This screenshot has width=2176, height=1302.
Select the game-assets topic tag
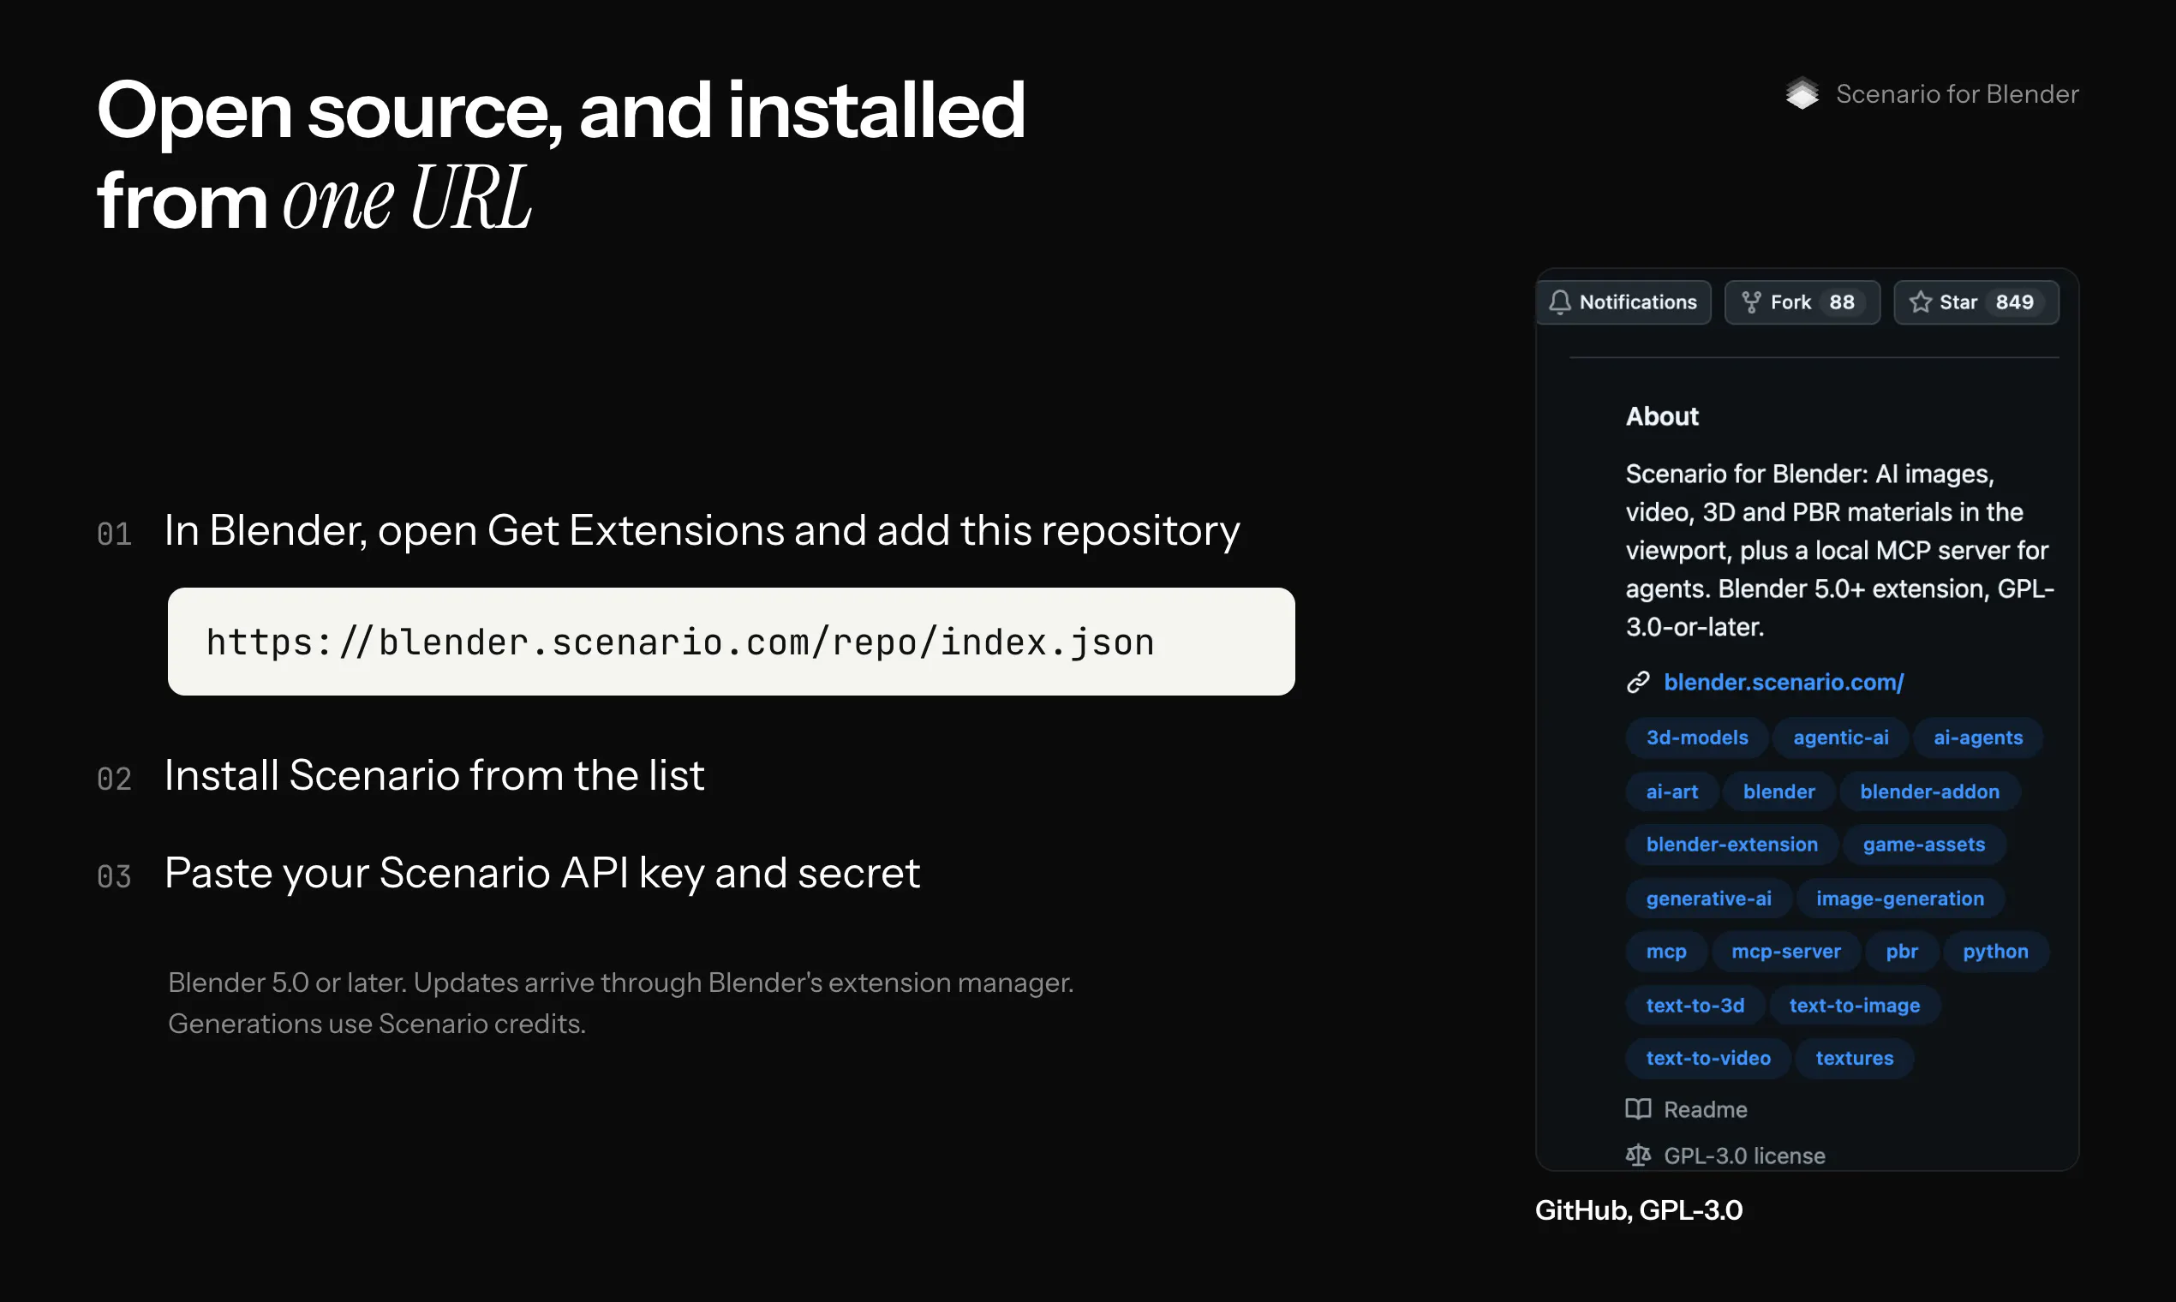coord(1923,844)
